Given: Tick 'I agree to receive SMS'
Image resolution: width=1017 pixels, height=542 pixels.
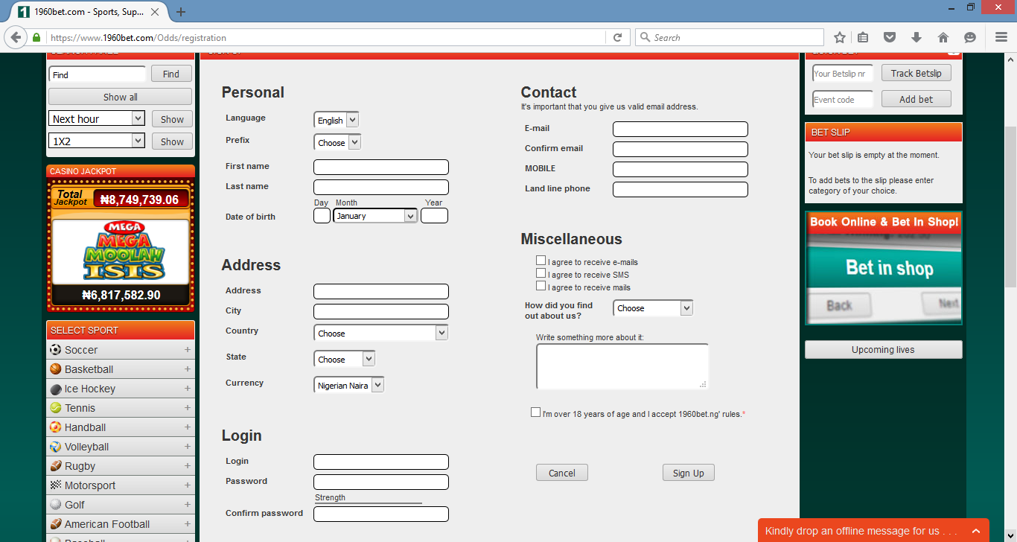Looking at the screenshot, I should tap(541, 273).
